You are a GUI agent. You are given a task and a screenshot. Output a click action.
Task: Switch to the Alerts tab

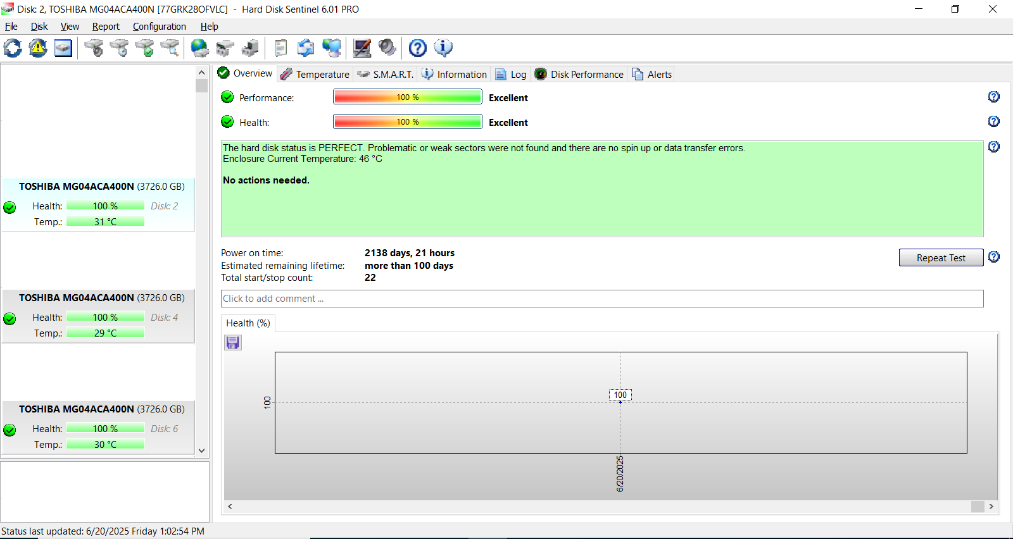click(651, 74)
